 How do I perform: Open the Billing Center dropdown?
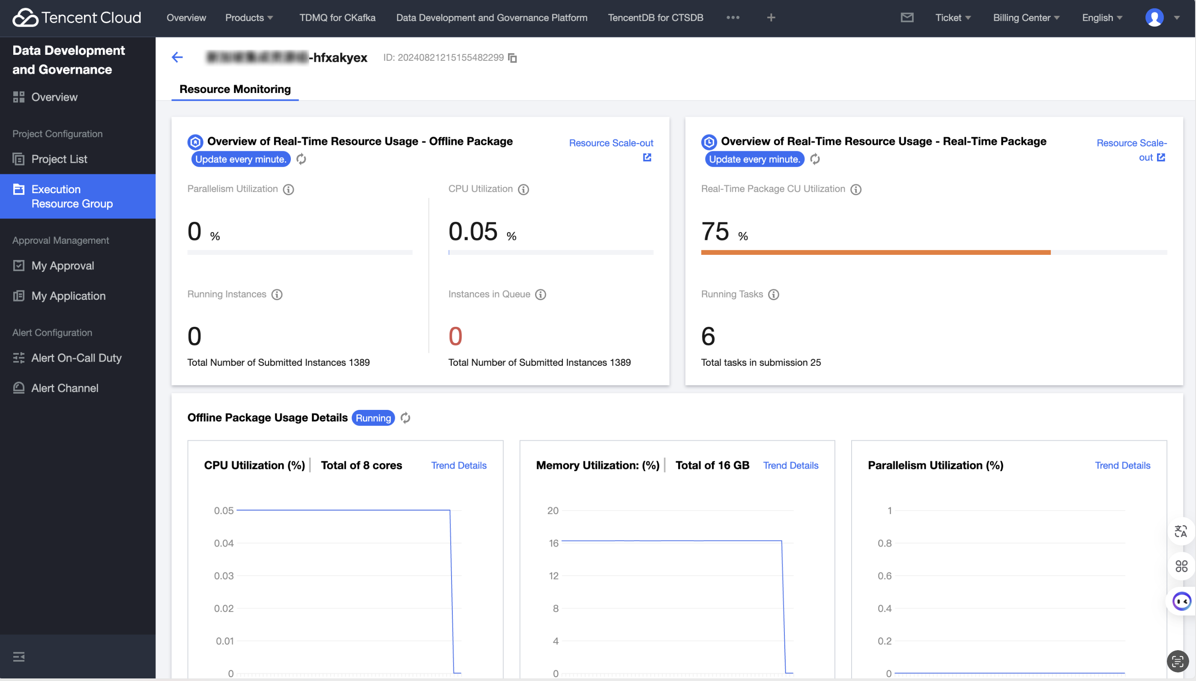coord(1026,18)
